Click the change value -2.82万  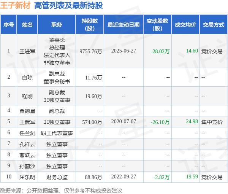pos(161,177)
